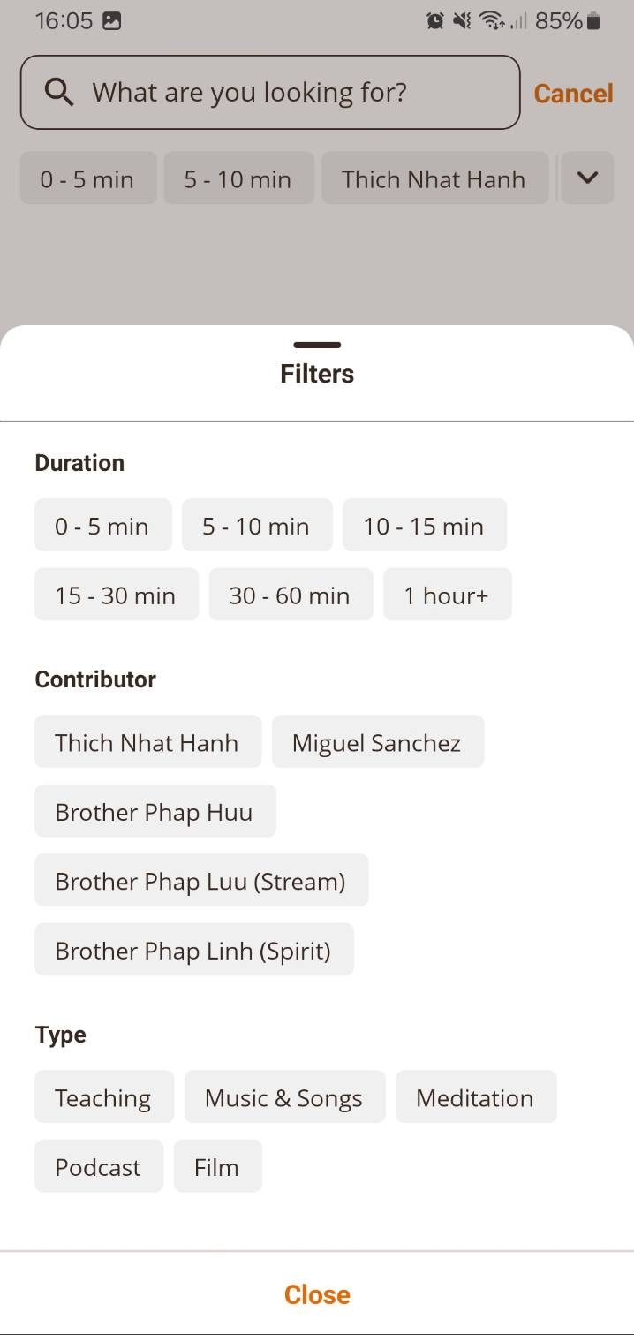Toggle the 15 - 30 min duration filter
This screenshot has height=1335, width=634.
point(116,595)
